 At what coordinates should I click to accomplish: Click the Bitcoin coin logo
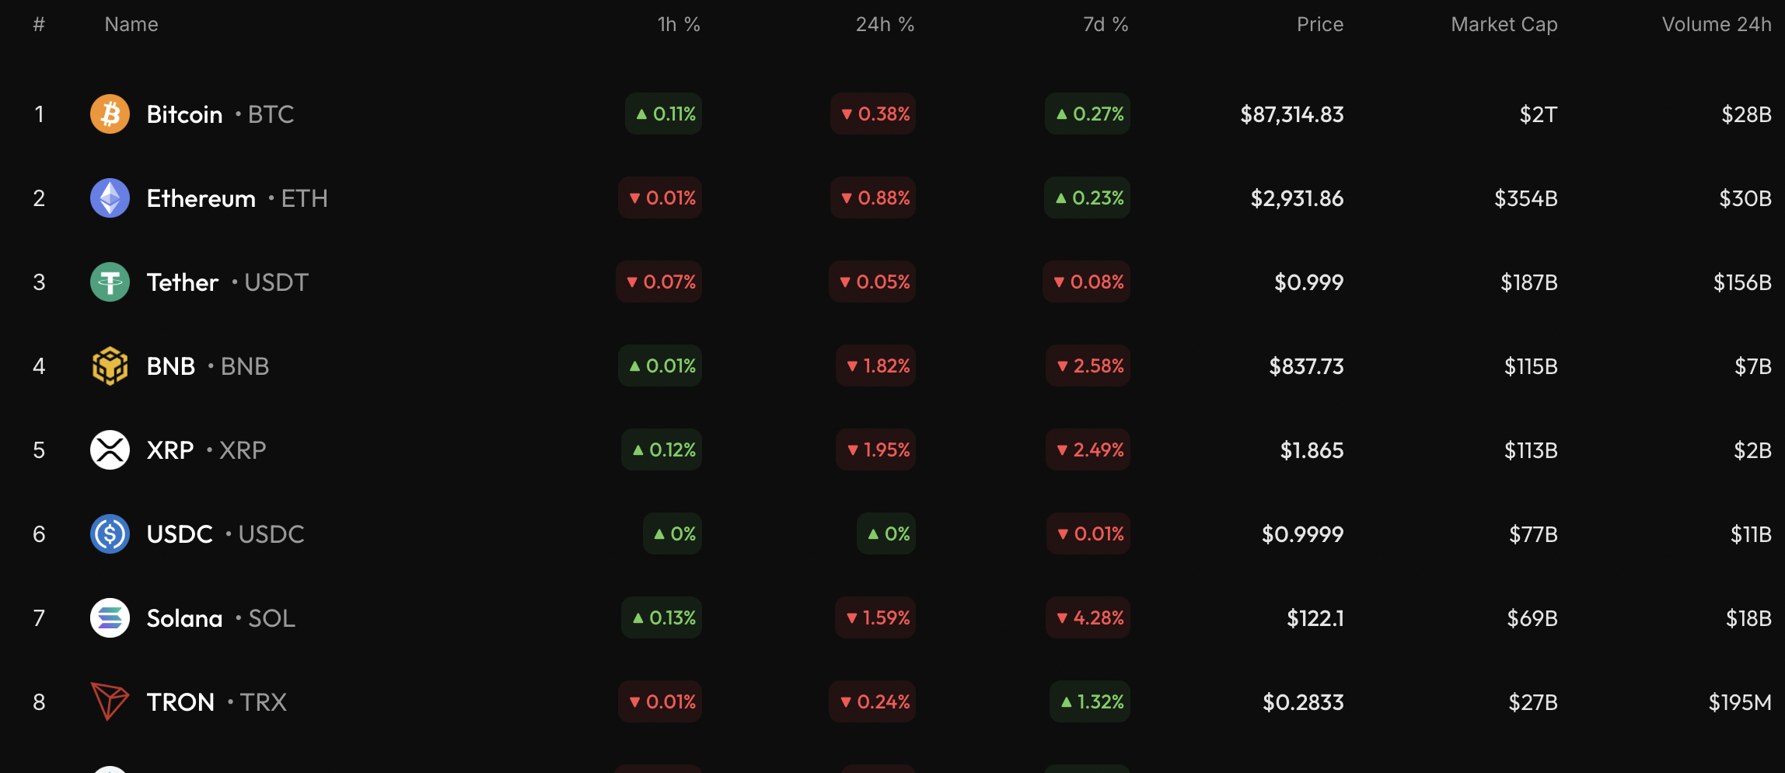point(110,114)
